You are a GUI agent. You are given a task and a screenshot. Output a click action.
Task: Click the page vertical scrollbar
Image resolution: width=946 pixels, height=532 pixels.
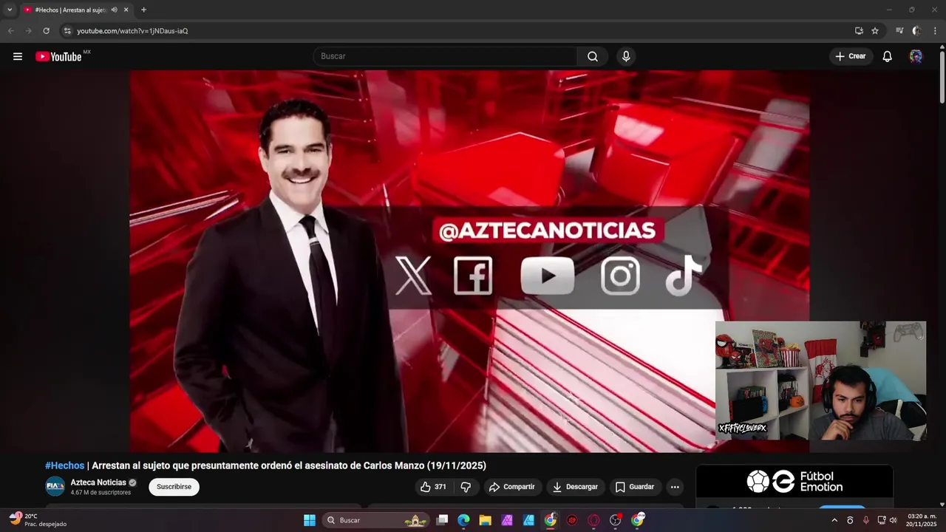pyautogui.click(x=942, y=78)
